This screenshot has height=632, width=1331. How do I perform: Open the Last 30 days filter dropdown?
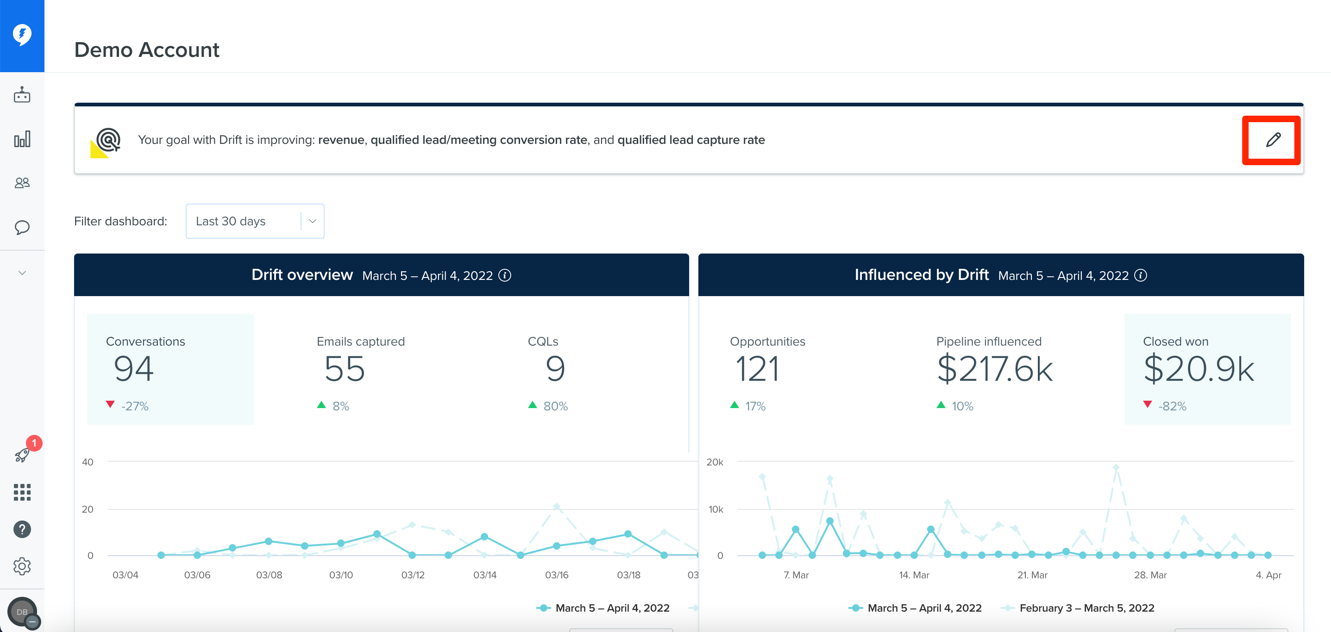255,221
